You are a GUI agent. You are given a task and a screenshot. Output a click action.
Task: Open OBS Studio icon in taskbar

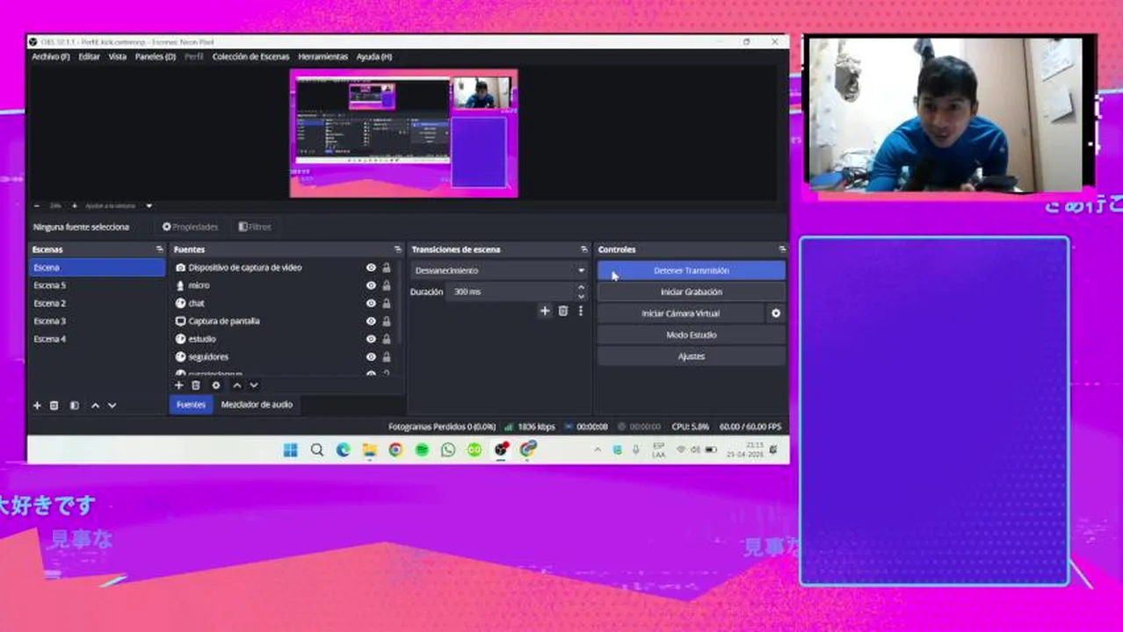[x=501, y=449]
